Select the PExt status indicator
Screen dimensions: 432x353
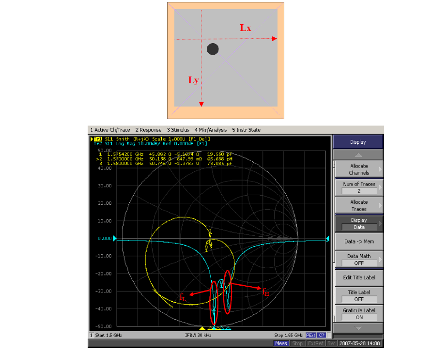pos(310,335)
